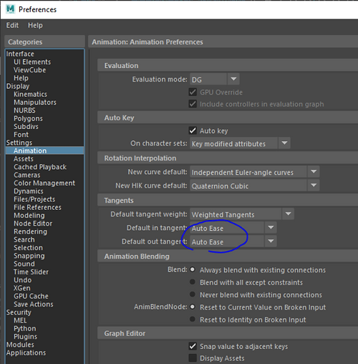Image resolution: width=358 pixels, height=364 pixels.
Task: Click the Maya logo icon in title bar
Action: tap(10, 9)
